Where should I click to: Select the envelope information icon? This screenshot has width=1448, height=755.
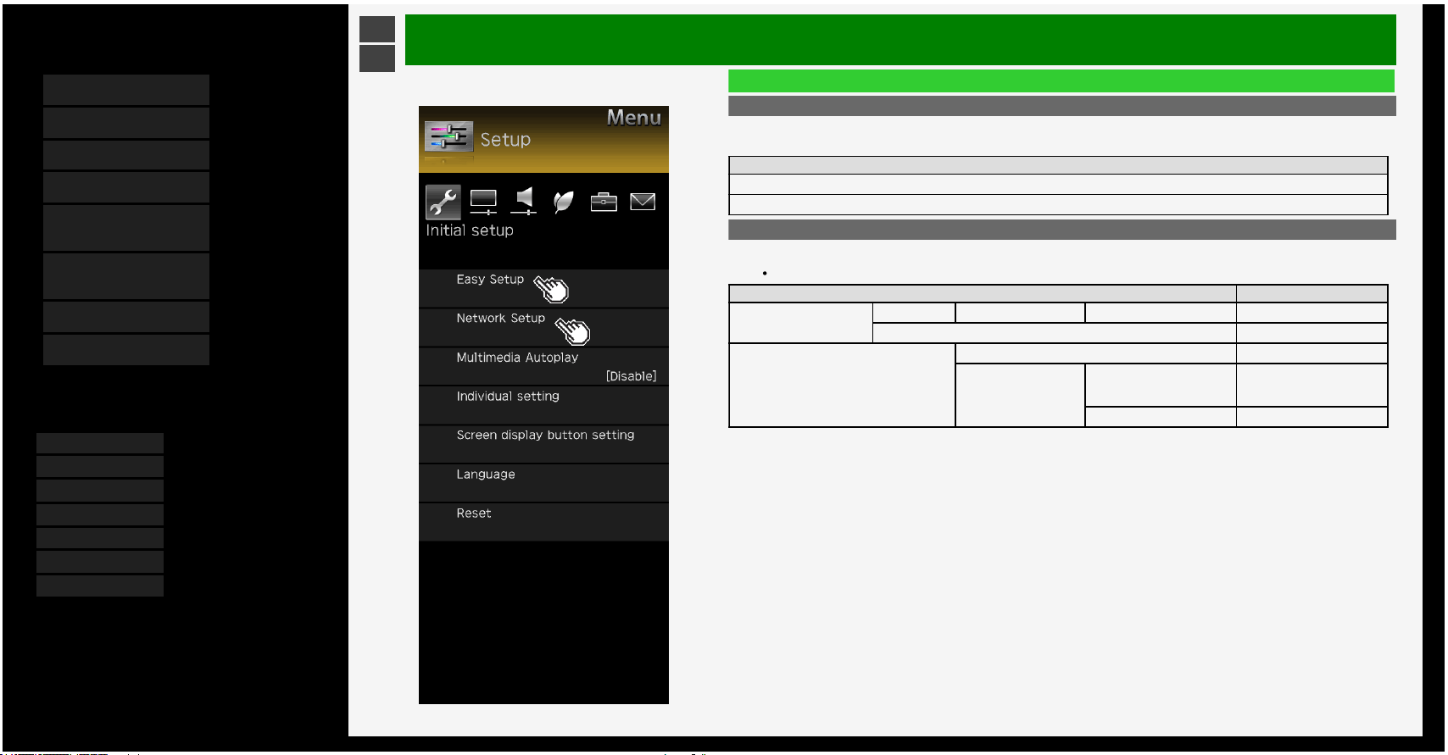coord(643,202)
